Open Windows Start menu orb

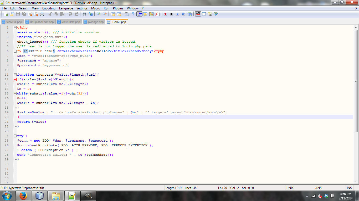point(7,196)
